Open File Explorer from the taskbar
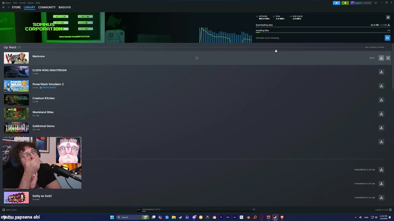The image size is (394, 221). tap(174, 217)
